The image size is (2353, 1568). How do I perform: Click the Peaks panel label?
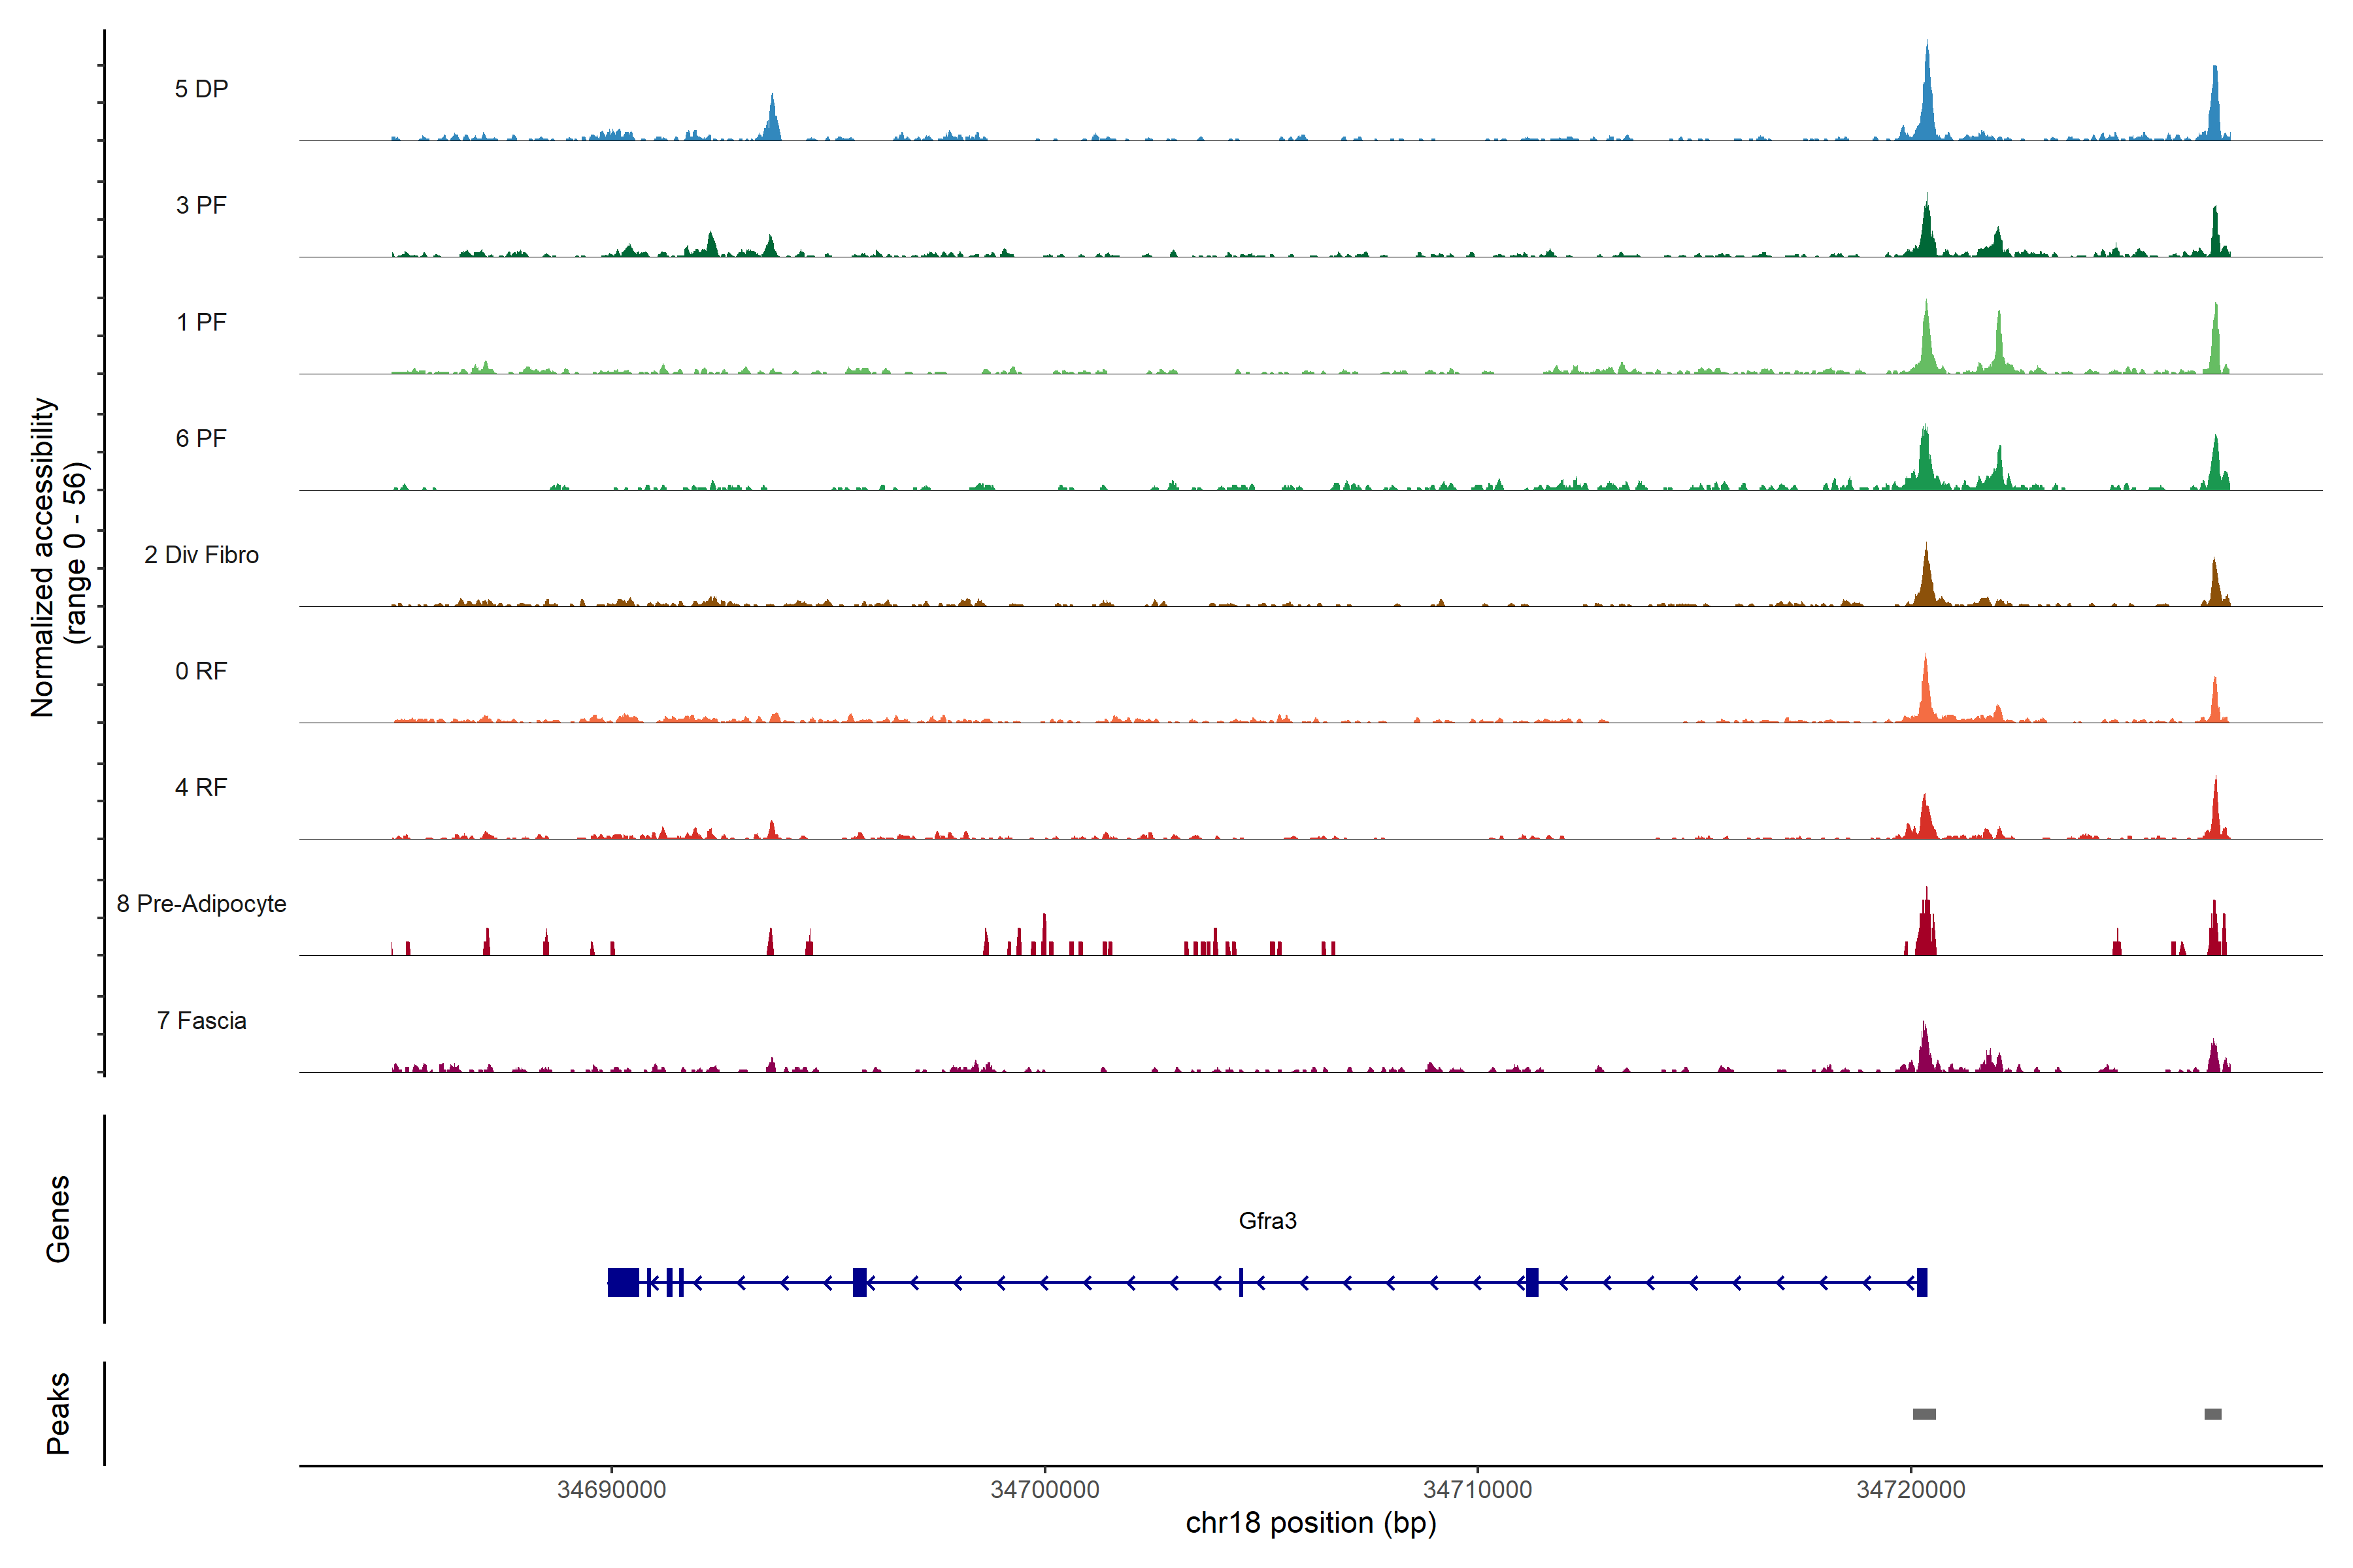pos(58,1413)
